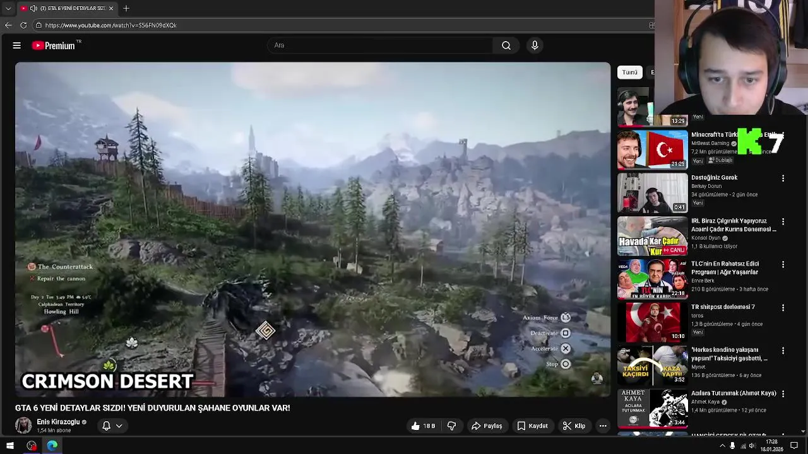Open options for IRL Biraz Çılgınlık video
Viewport: 808px width, 454px height.
pyautogui.click(x=783, y=222)
